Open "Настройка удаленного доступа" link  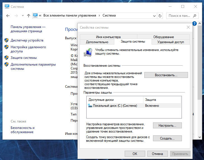pyautogui.click(x=28, y=49)
